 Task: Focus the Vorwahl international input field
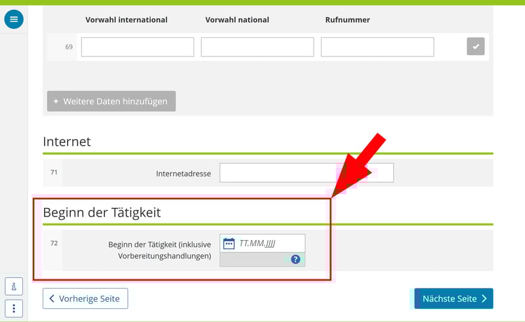click(137, 47)
